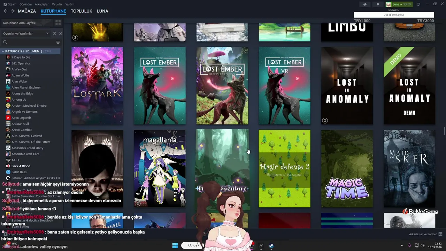Select Angels vs Demons in list
Viewport: 446px width, 251px height.
24,112
